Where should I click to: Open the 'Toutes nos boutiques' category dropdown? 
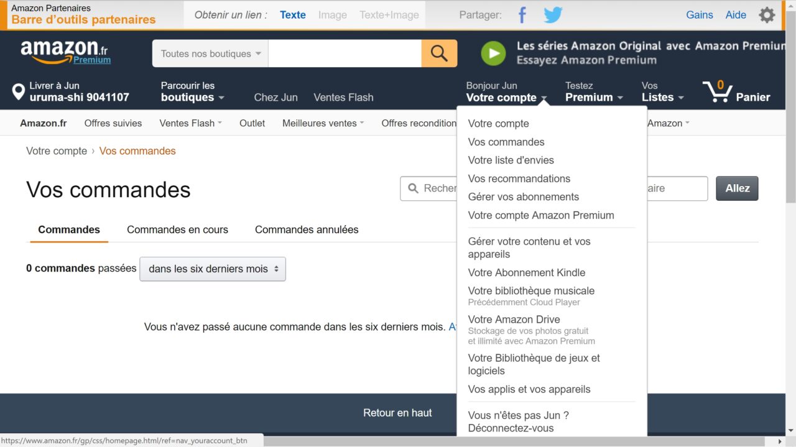210,53
